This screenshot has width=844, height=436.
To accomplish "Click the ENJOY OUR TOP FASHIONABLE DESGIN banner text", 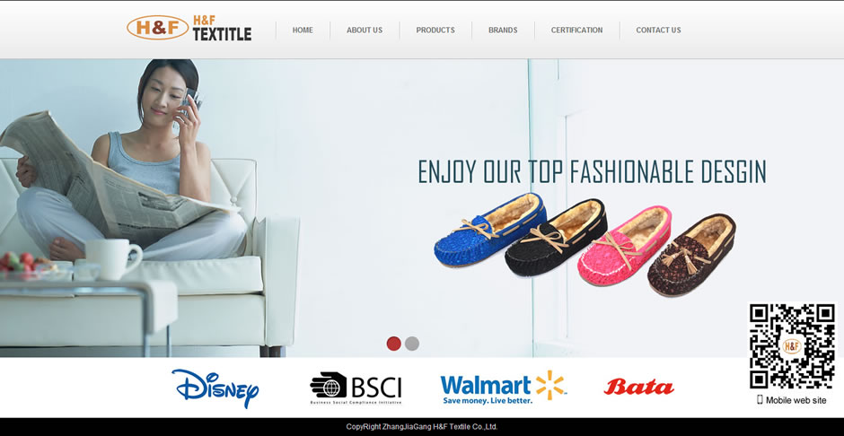I will 592,171.
